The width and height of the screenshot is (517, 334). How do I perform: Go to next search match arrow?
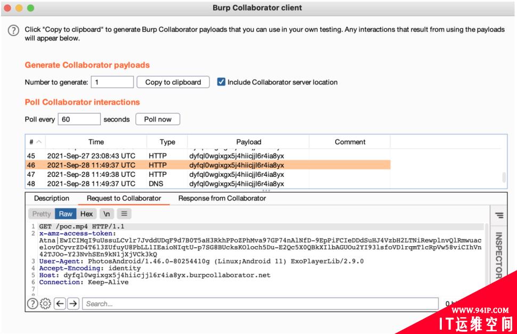[74, 303]
